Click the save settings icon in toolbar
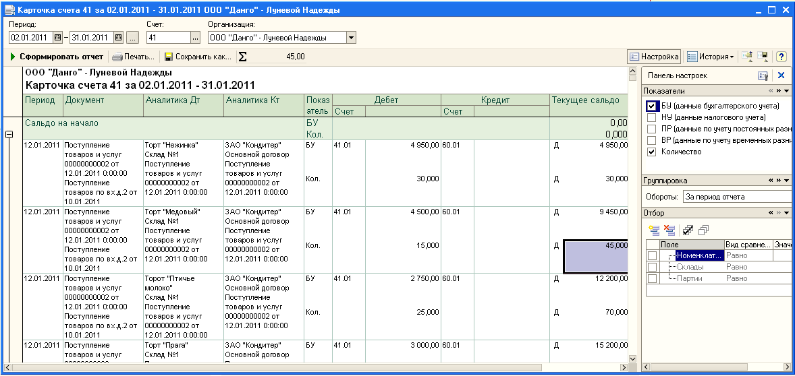 tap(763, 57)
